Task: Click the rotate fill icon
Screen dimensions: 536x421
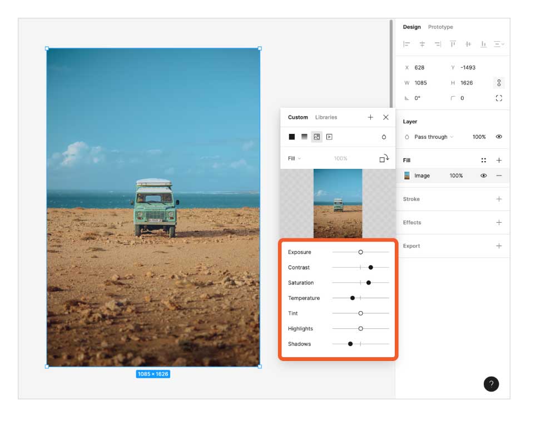Action: [383, 158]
